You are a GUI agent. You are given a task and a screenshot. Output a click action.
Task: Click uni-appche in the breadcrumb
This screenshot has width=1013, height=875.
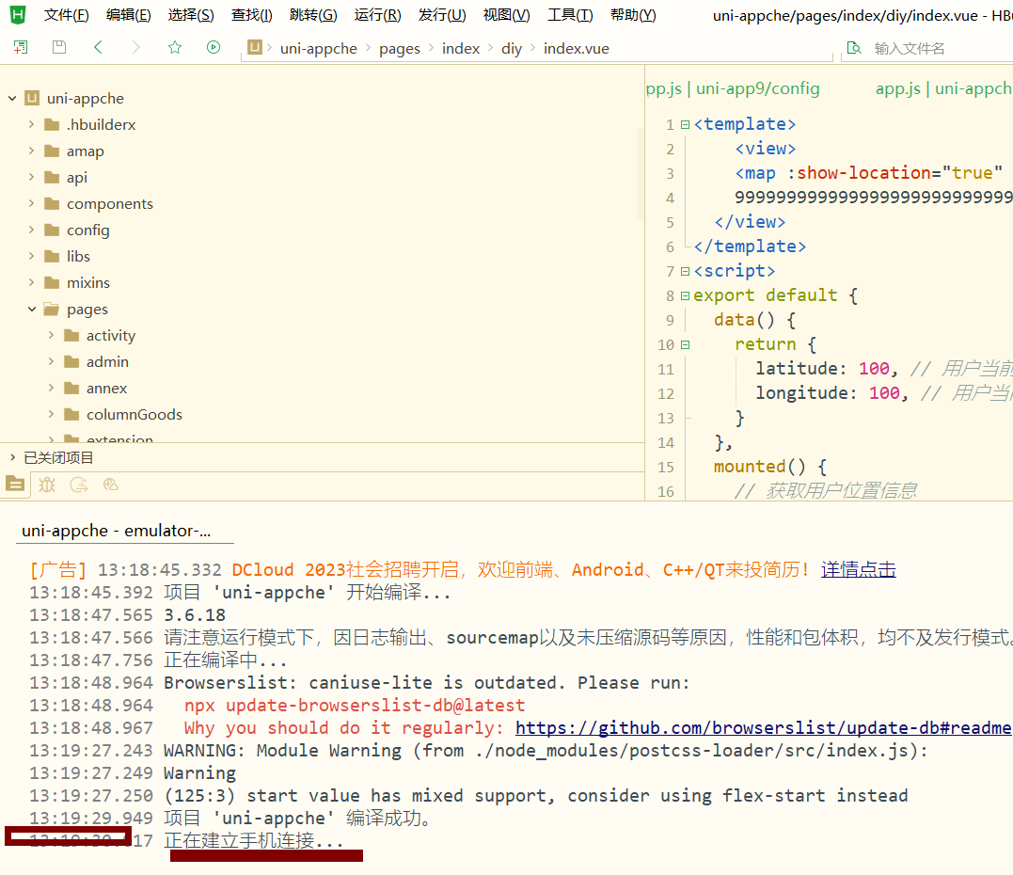point(319,49)
